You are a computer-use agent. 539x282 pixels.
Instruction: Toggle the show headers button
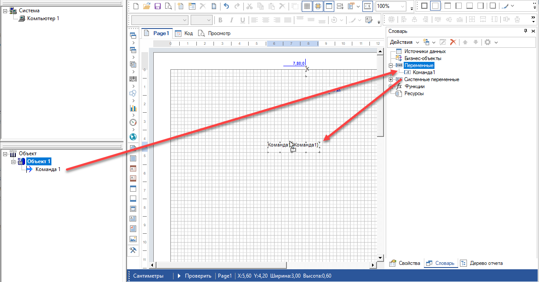click(x=329, y=6)
